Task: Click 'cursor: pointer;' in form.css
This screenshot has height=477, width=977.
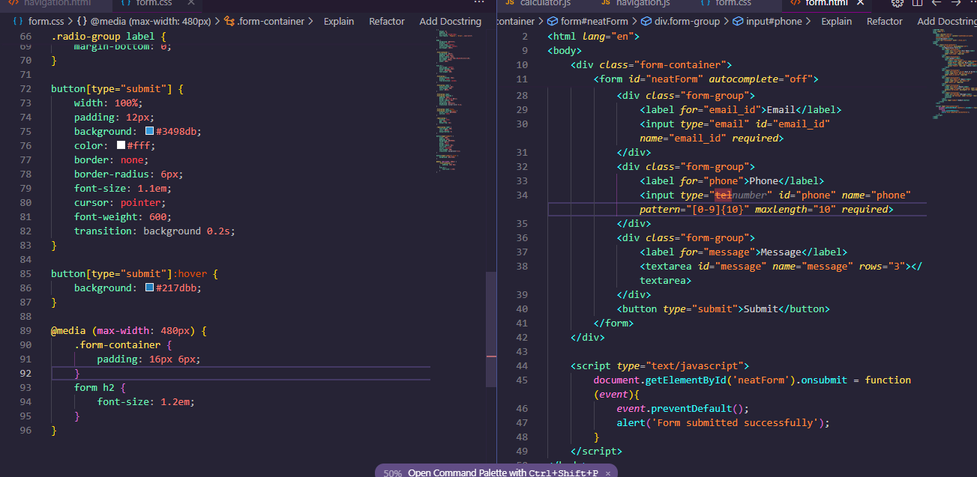Action: (120, 202)
